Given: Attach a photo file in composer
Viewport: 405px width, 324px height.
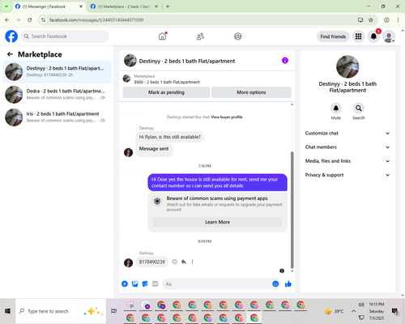Looking at the screenshot, I should click(x=134, y=283).
